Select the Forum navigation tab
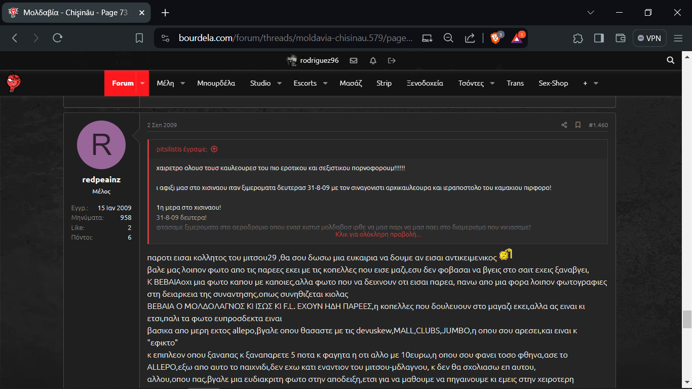 click(123, 83)
